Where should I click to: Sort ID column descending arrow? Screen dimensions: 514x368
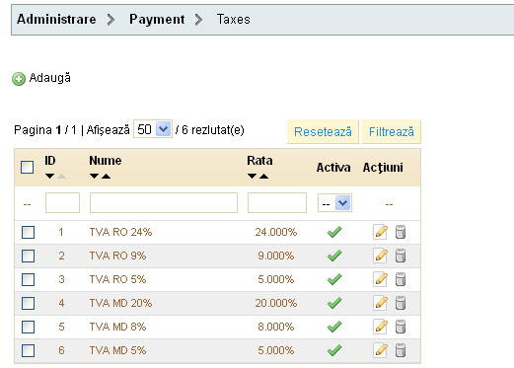pos(50,177)
